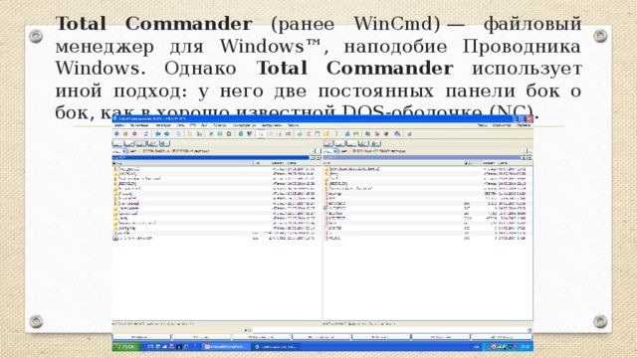Click the F7 Каталог button
The width and height of the screenshot is (637, 358).
(381, 337)
